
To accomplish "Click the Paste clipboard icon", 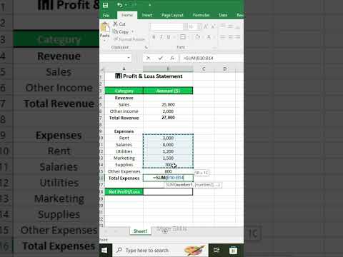I will [104, 28].
